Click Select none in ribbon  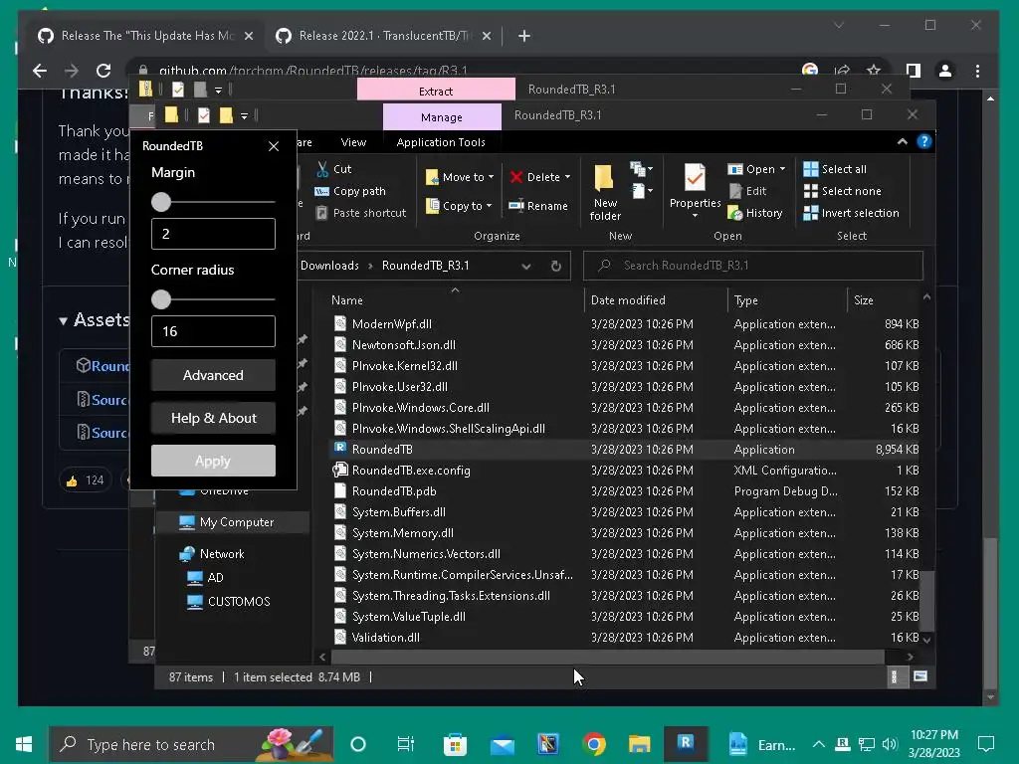842,191
